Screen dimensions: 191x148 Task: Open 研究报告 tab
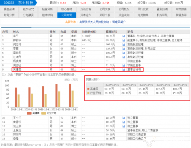[181, 9]
